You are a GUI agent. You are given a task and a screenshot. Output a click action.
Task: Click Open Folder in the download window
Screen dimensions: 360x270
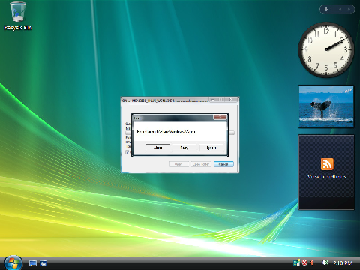201,164
